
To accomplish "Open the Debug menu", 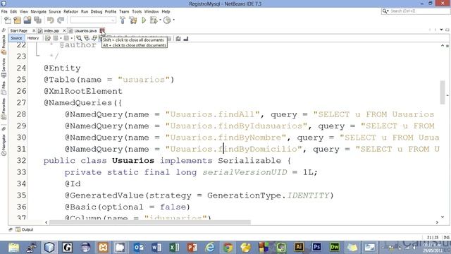I will (97, 11).
